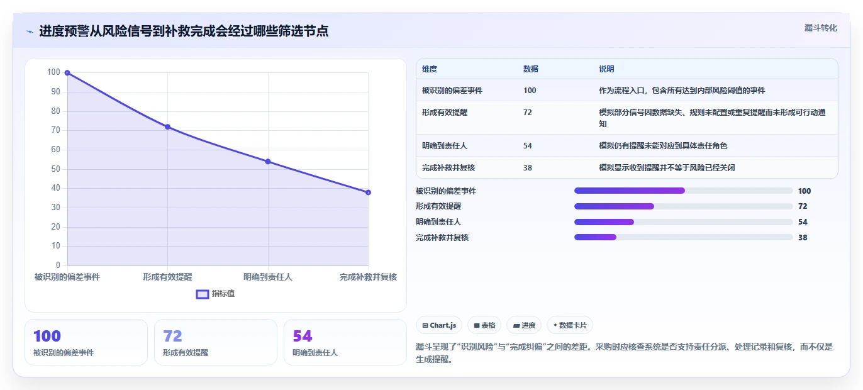Image resolution: width=863 pixels, height=390 pixels.
Task: Click the description 模拟仍有提醒未能对应到具体责任角色
Action: click(664, 146)
